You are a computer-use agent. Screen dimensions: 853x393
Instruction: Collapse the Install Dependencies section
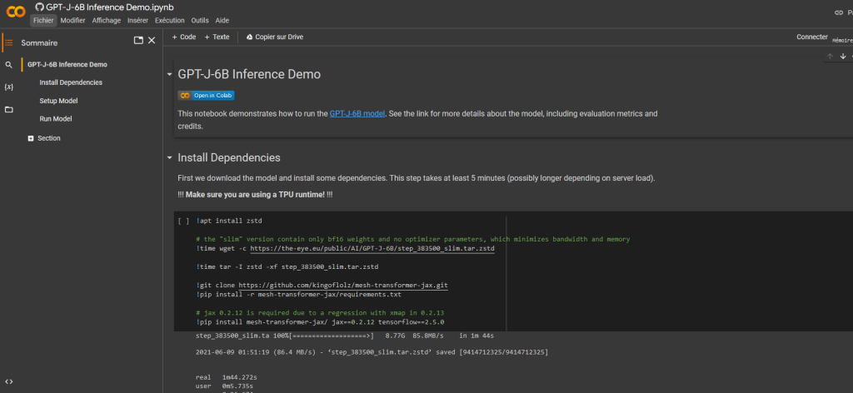tap(170, 157)
